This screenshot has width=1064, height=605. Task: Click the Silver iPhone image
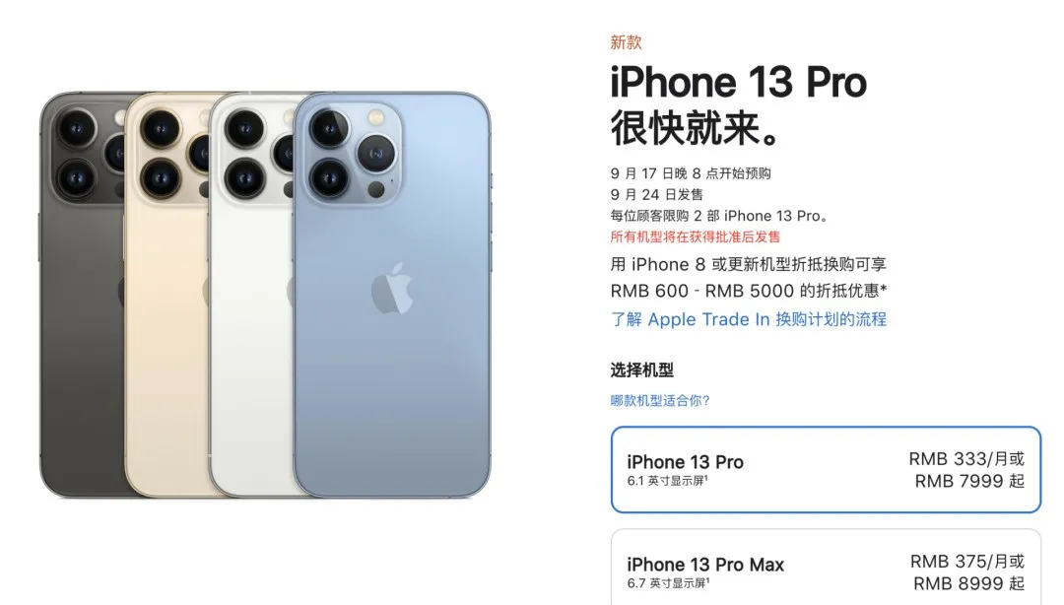(251, 296)
